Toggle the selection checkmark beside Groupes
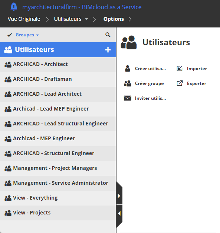Screen dimensions: 220x233 tap(10, 35)
